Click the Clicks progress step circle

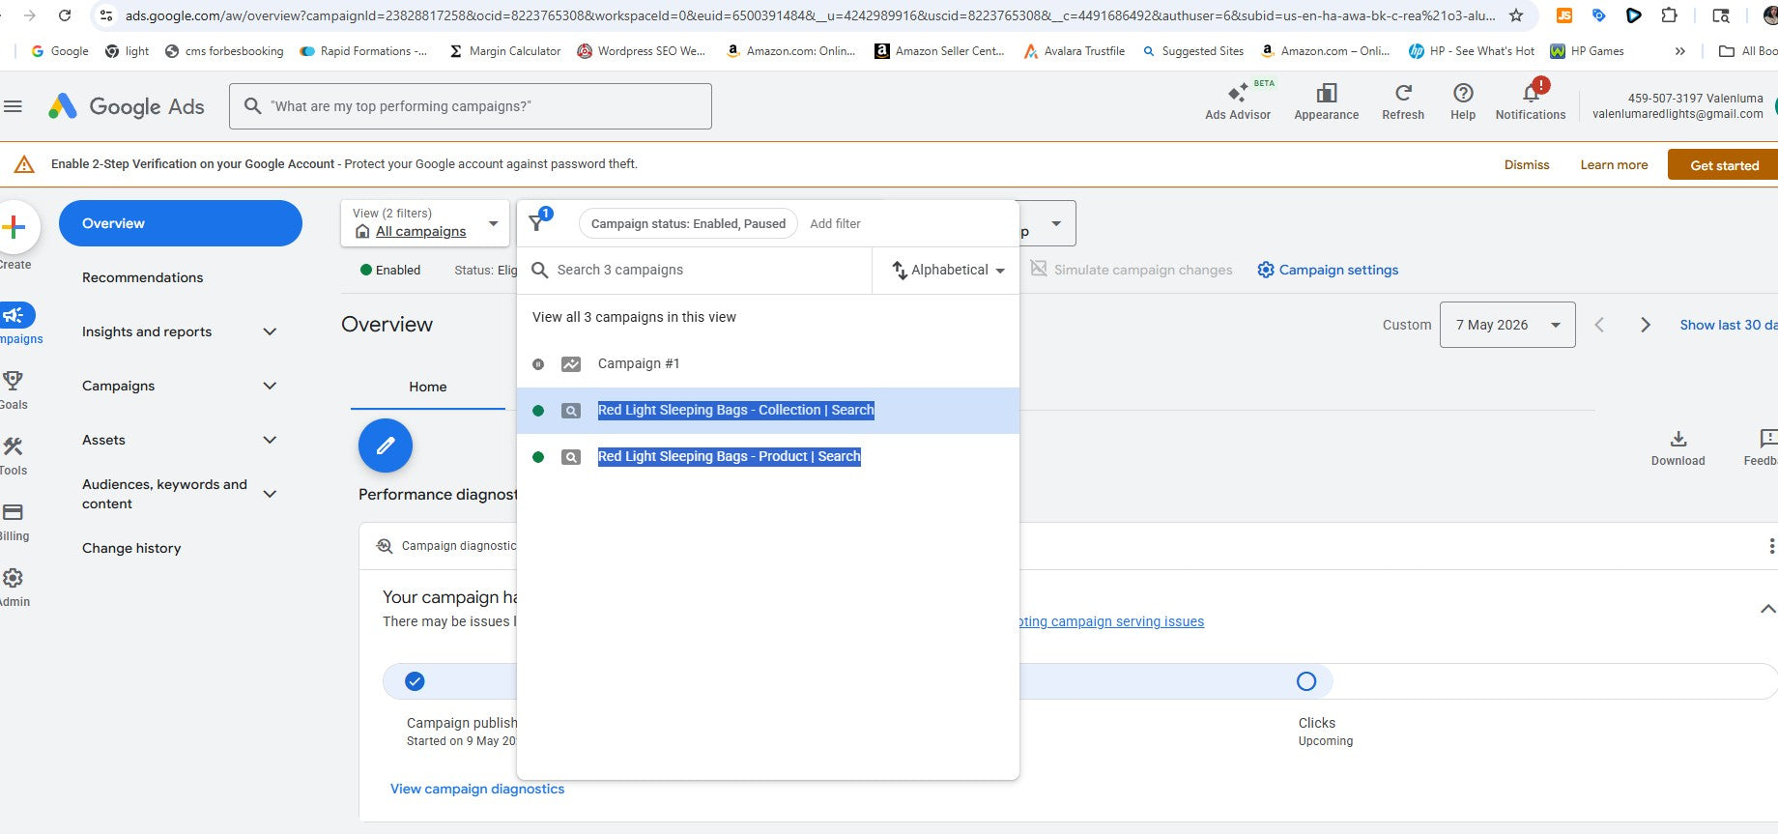pos(1306,681)
